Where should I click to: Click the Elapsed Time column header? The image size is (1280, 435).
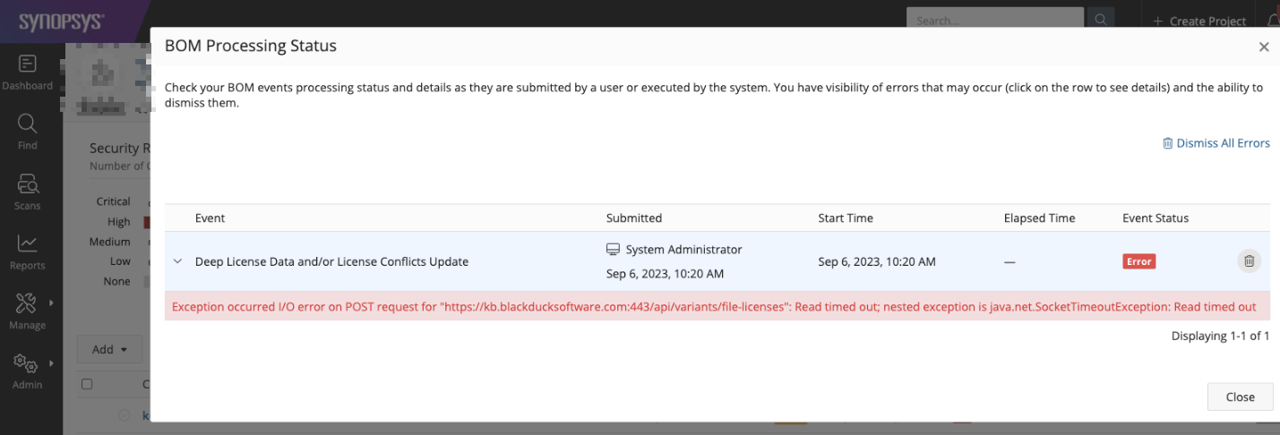coord(1039,217)
